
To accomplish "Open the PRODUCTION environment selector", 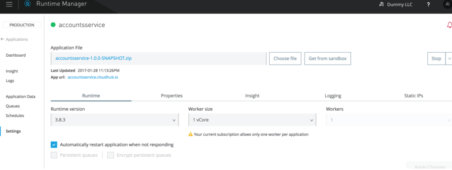I will tap(22, 25).
